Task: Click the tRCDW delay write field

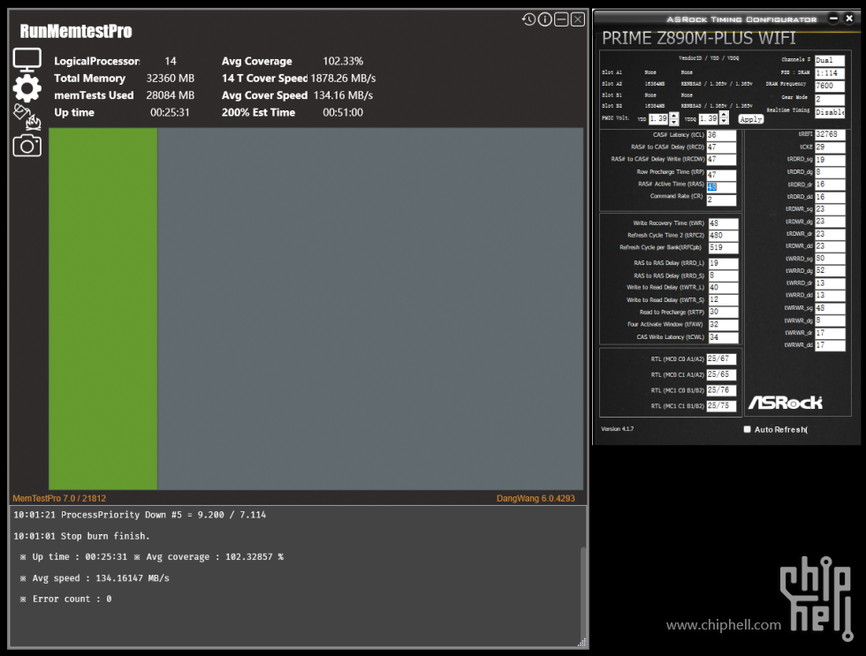Action: tap(721, 160)
